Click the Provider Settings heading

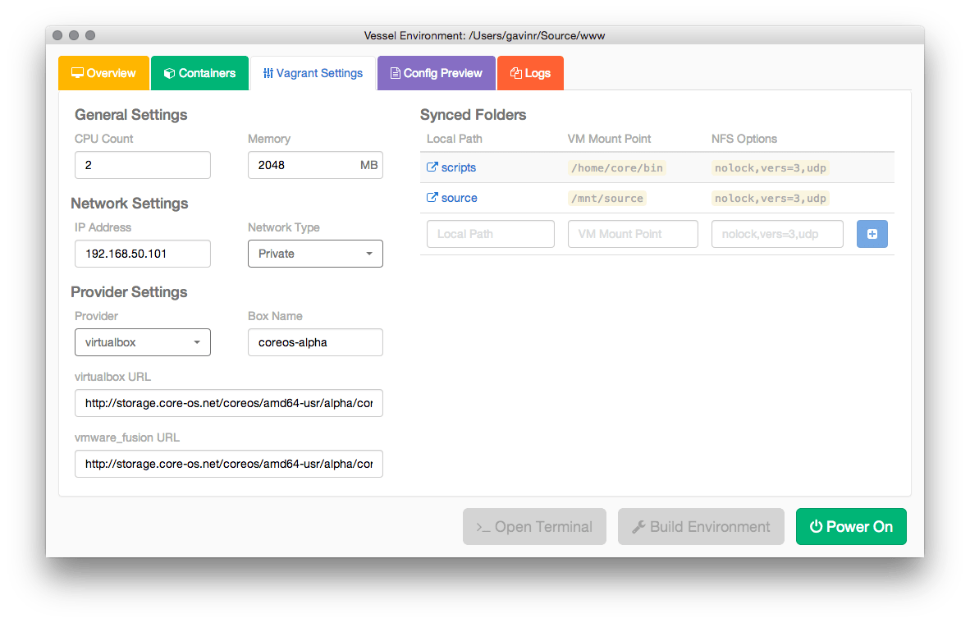pos(129,291)
